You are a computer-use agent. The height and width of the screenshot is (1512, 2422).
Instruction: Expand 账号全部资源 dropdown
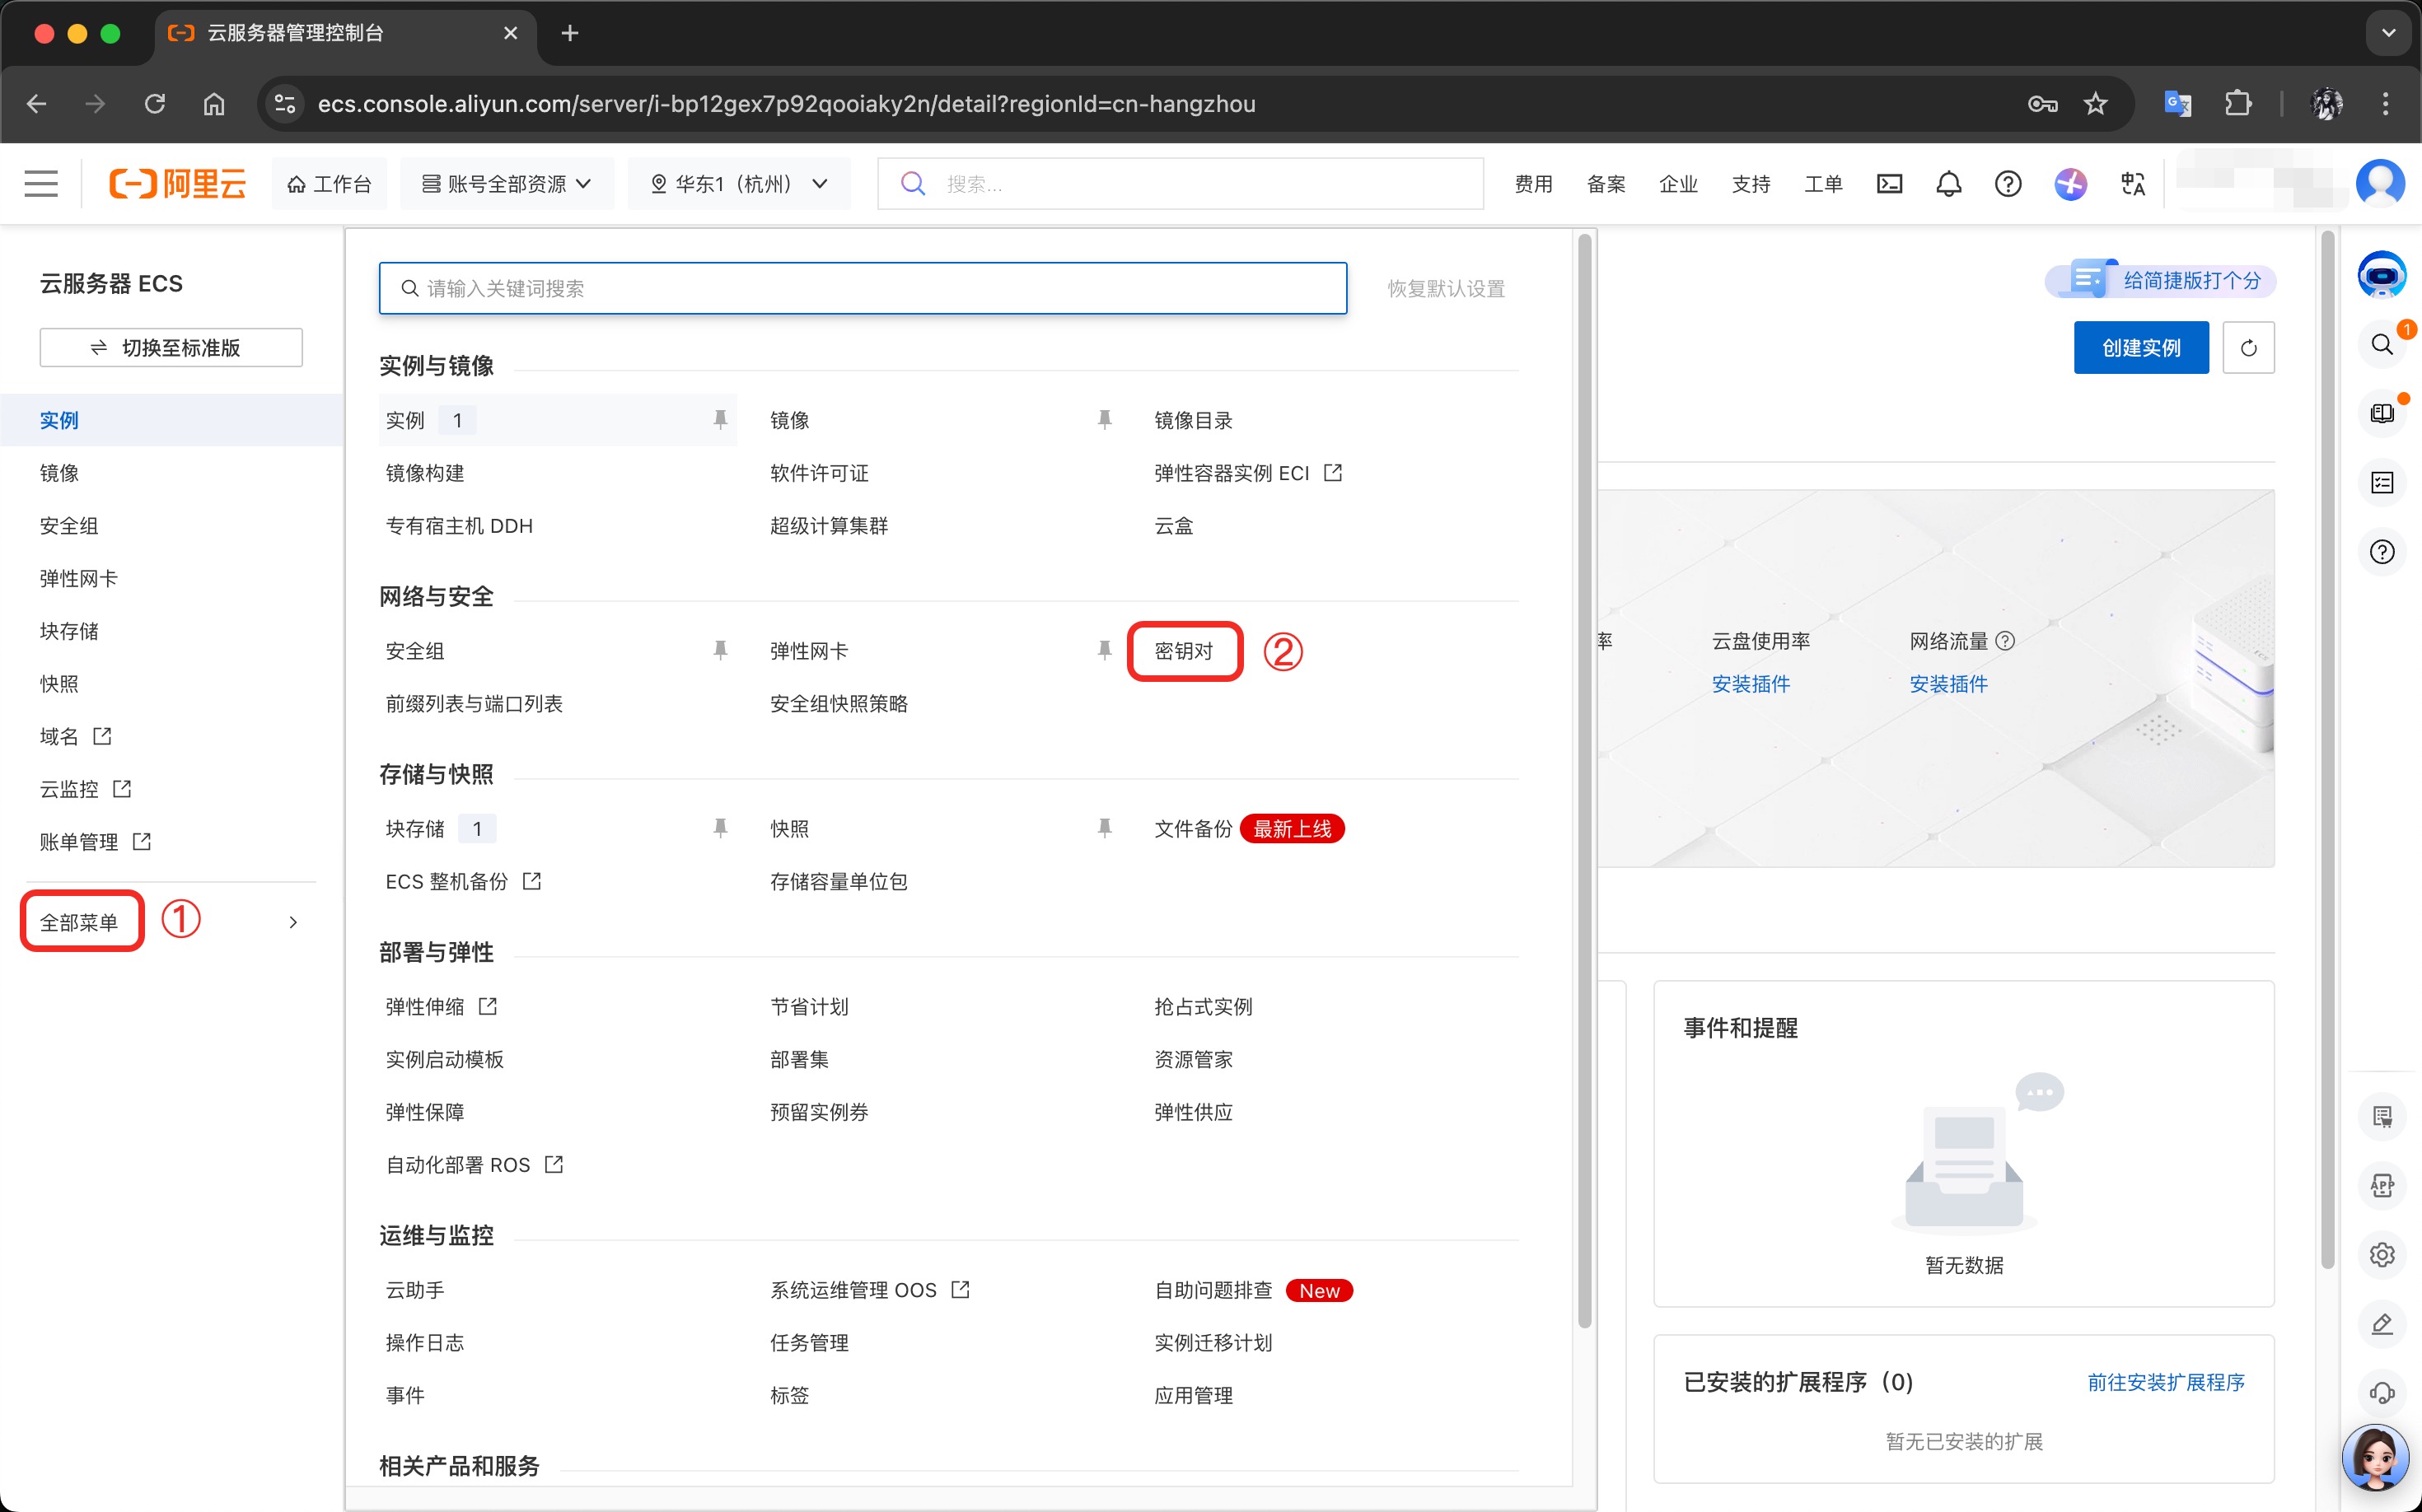(507, 184)
